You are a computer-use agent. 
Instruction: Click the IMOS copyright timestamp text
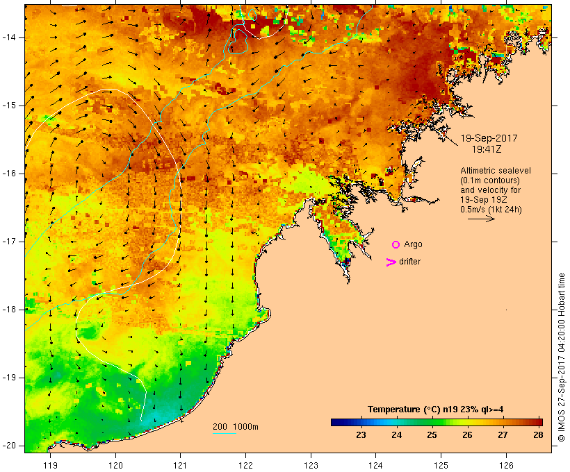[562, 357]
